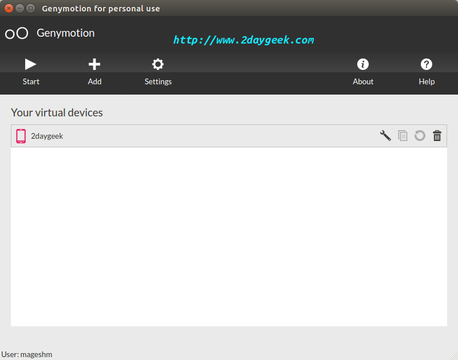This screenshot has width=458, height=360.
Task: Click the 2daygeek.com URL text
Action: (244, 40)
